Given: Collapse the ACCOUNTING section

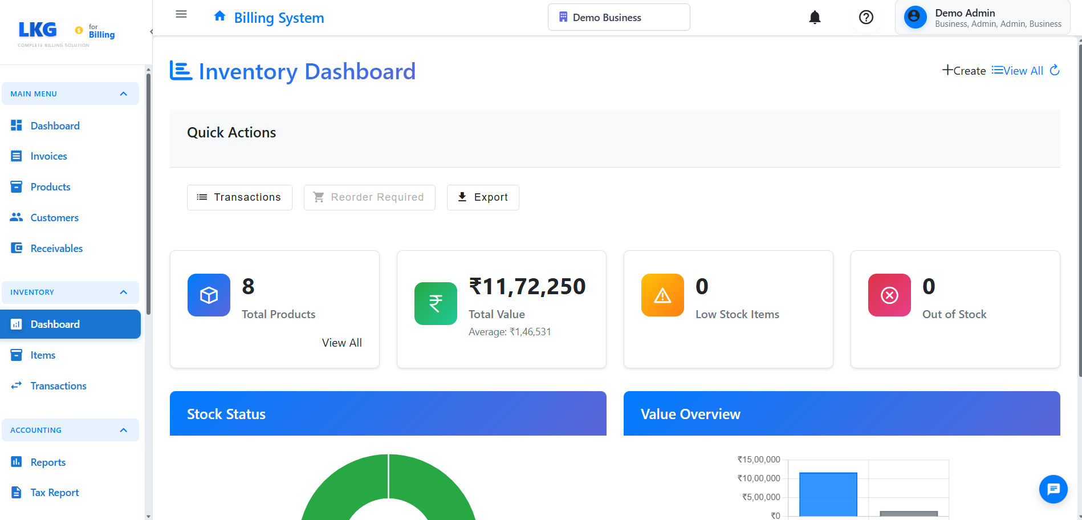Looking at the screenshot, I should pyautogui.click(x=124, y=430).
